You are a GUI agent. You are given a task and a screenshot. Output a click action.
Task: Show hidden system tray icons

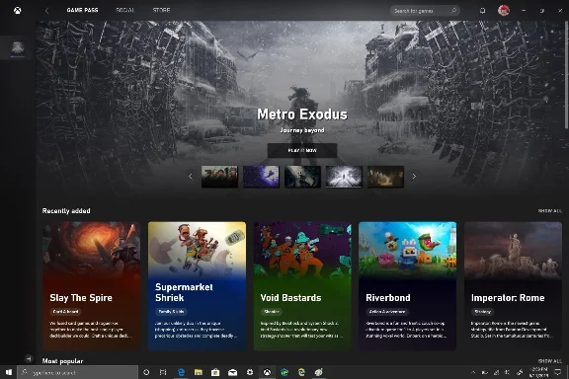click(x=473, y=372)
